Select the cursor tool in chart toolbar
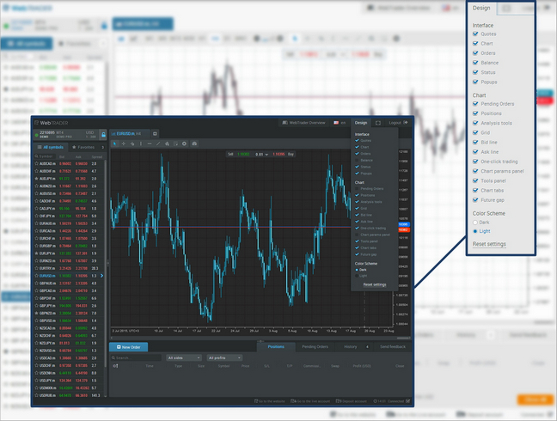 [115, 143]
